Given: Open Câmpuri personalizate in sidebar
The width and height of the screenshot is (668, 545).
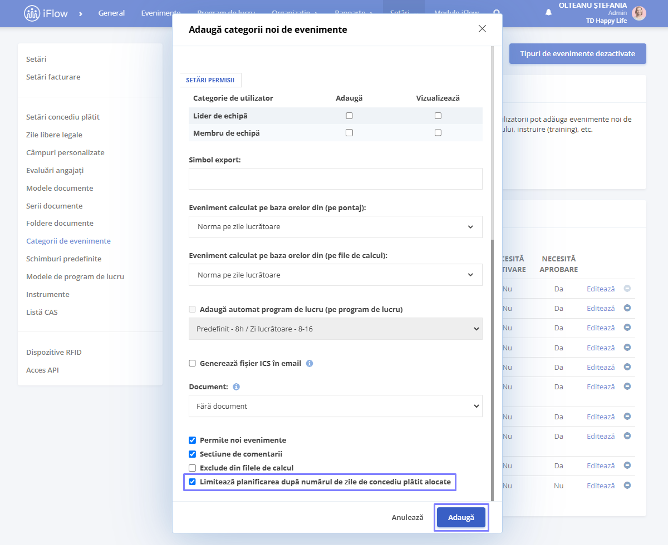Looking at the screenshot, I should [x=65, y=152].
